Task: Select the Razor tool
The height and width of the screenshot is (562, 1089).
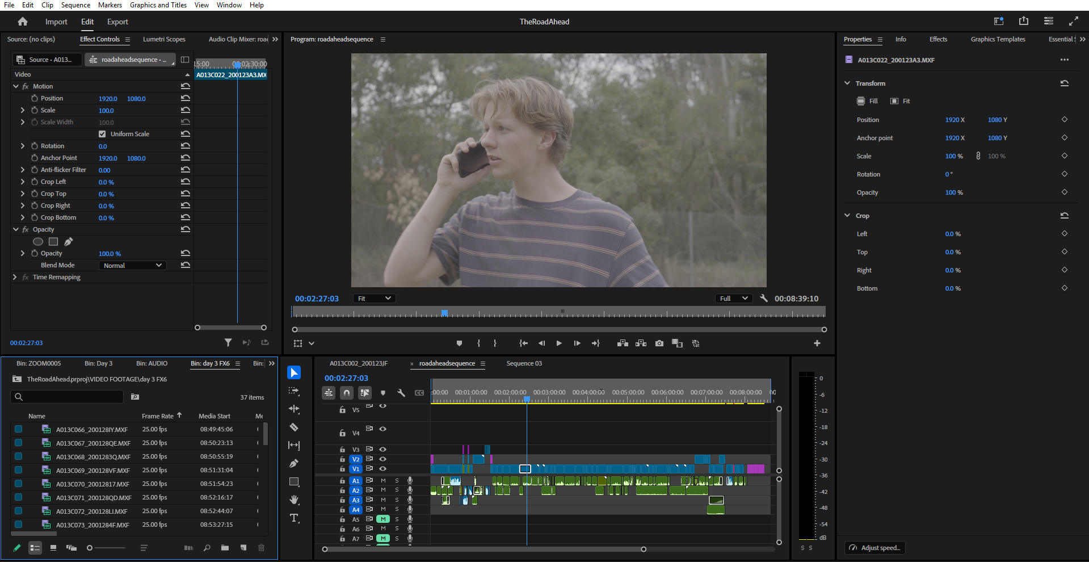Action: [x=294, y=427]
